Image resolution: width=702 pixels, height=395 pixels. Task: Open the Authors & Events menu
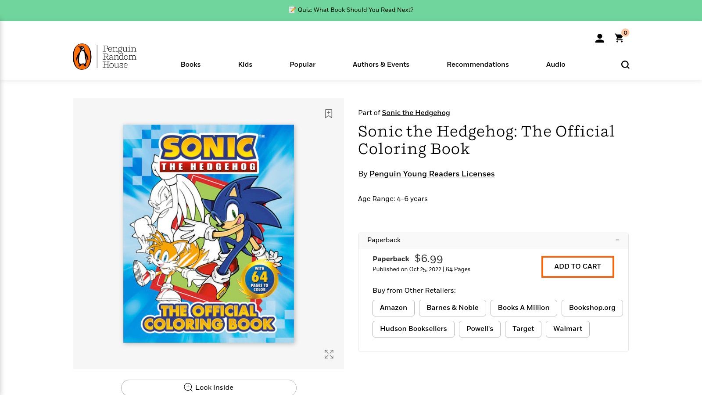381,65
